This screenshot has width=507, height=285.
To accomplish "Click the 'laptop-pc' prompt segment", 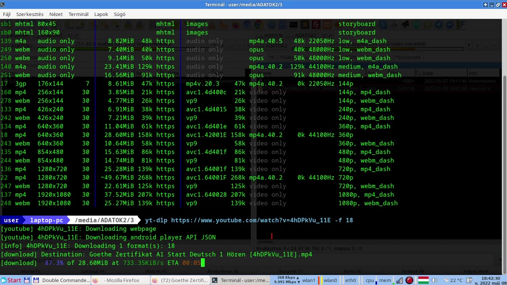I will 47,220.
